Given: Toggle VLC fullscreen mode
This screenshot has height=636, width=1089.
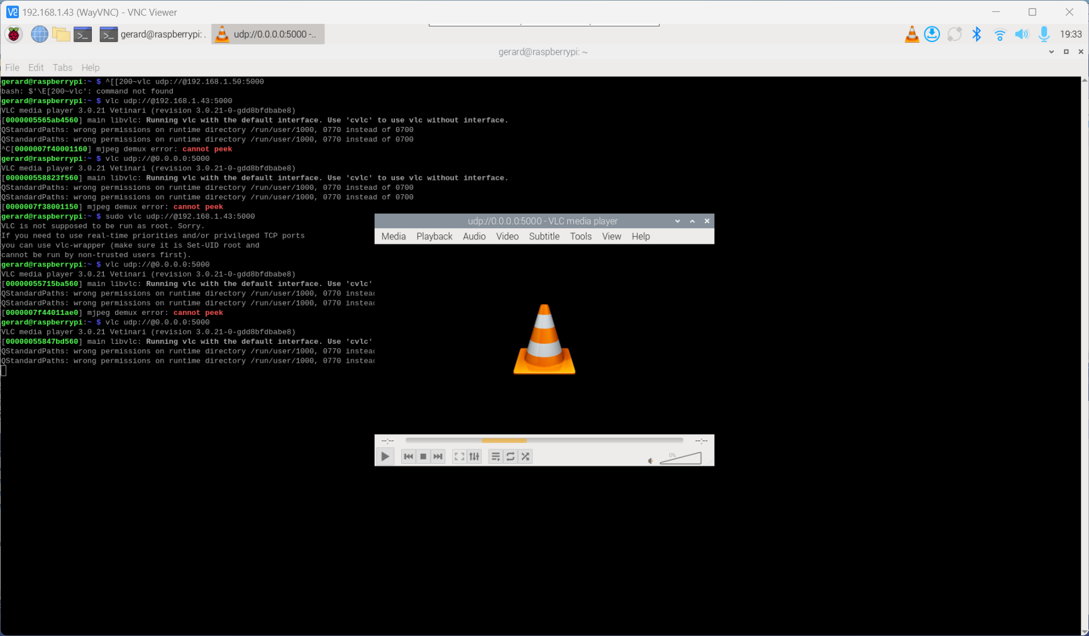Looking at the screenshot, I should (460, 457).
